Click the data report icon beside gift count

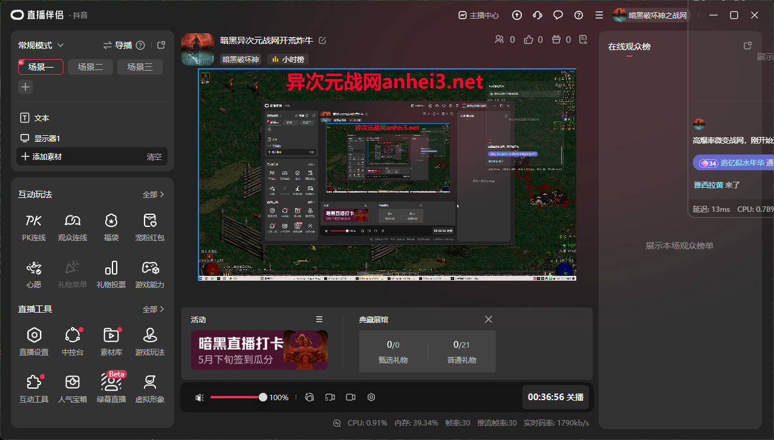click(x=583, y=39)
